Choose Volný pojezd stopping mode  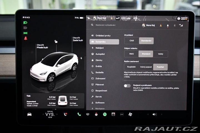pos(146,67)
